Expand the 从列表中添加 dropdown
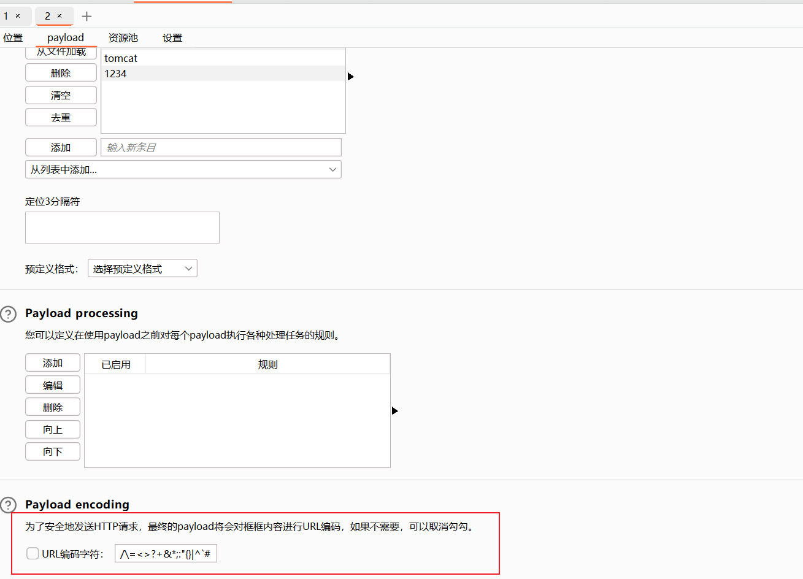This screenshot has height=579, width=803. tap(183, 170)
